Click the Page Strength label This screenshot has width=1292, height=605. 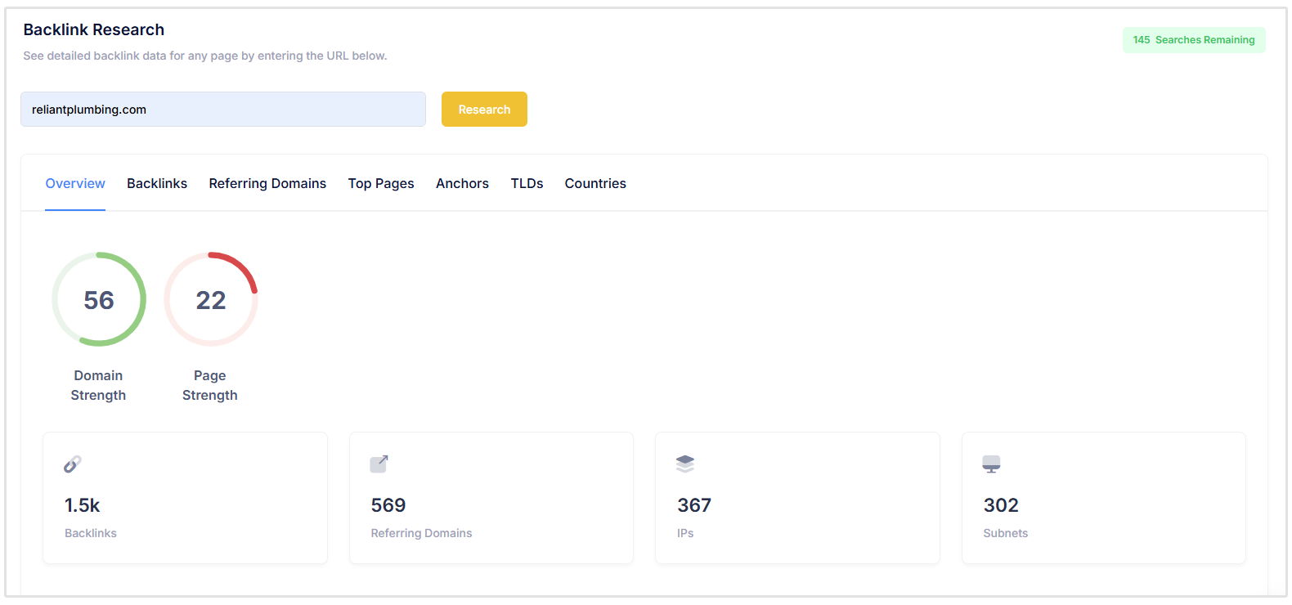[x=210, y=385]
